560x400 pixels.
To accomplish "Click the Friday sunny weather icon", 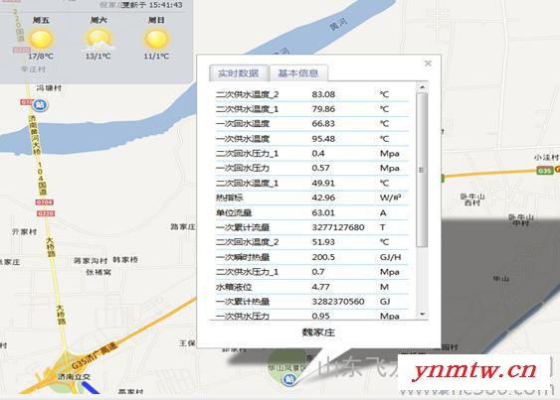I will [x=41, y=40].
